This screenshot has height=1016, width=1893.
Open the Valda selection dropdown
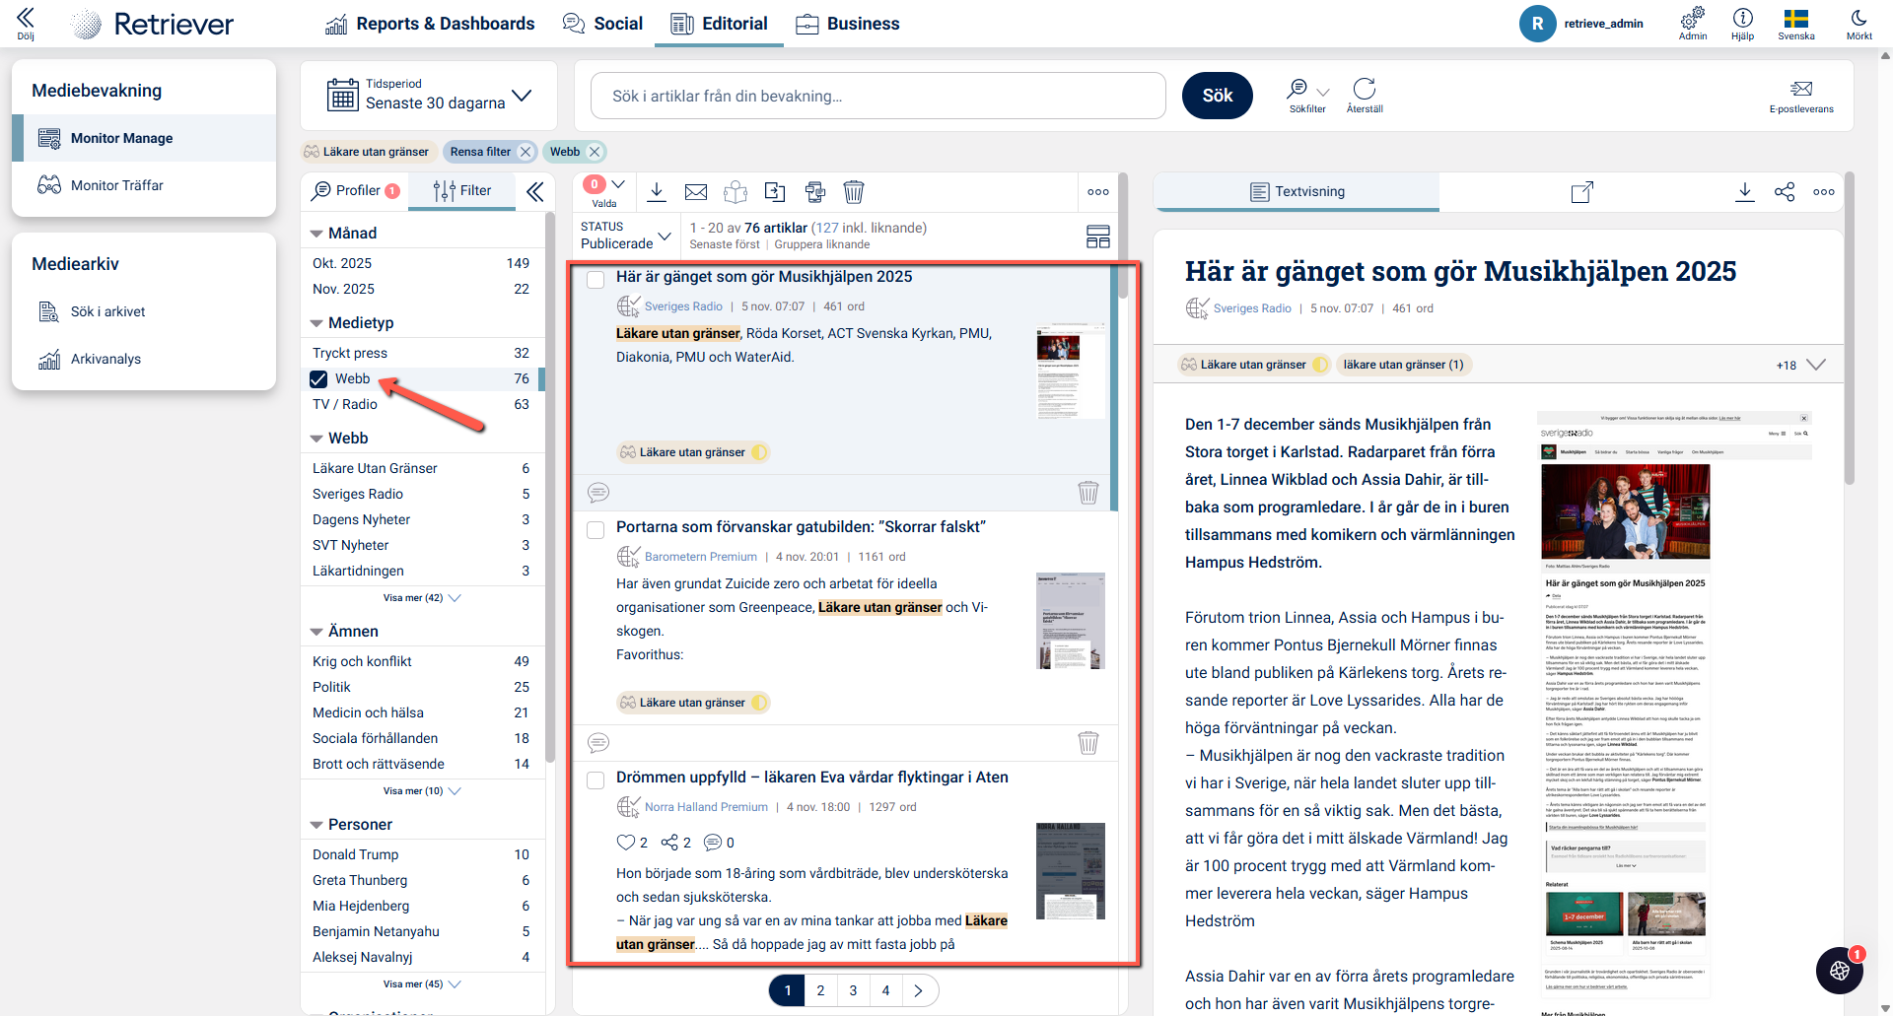(x=604, y=191)
